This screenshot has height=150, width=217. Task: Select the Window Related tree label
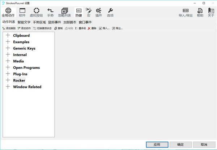[x=27, y=87]
